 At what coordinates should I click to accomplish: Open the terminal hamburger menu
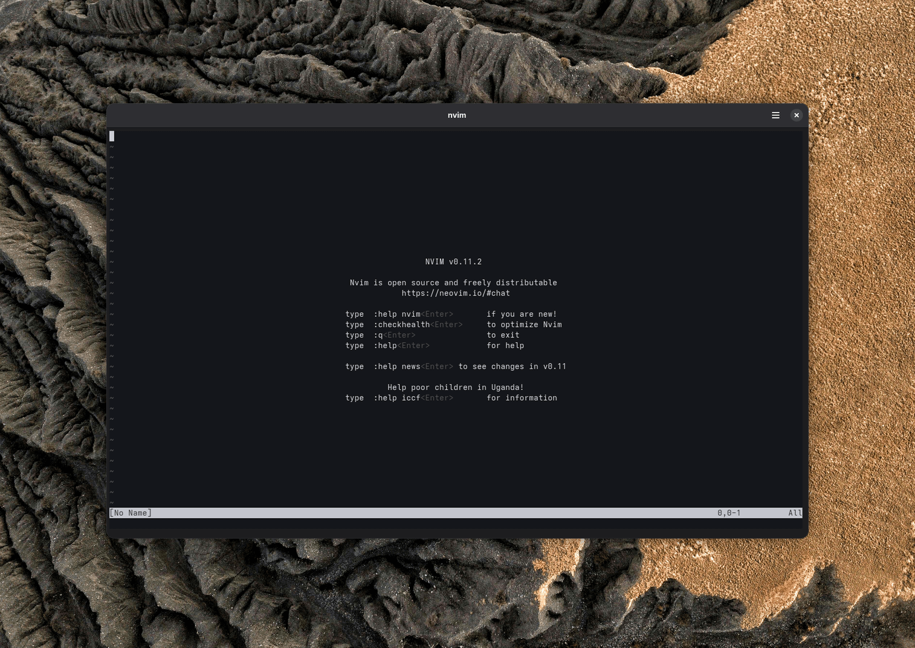click(775, 115)
